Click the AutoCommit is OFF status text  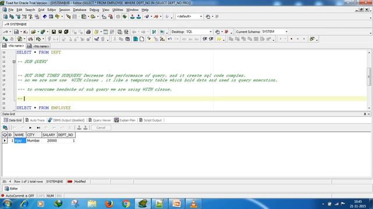[20, 196]
